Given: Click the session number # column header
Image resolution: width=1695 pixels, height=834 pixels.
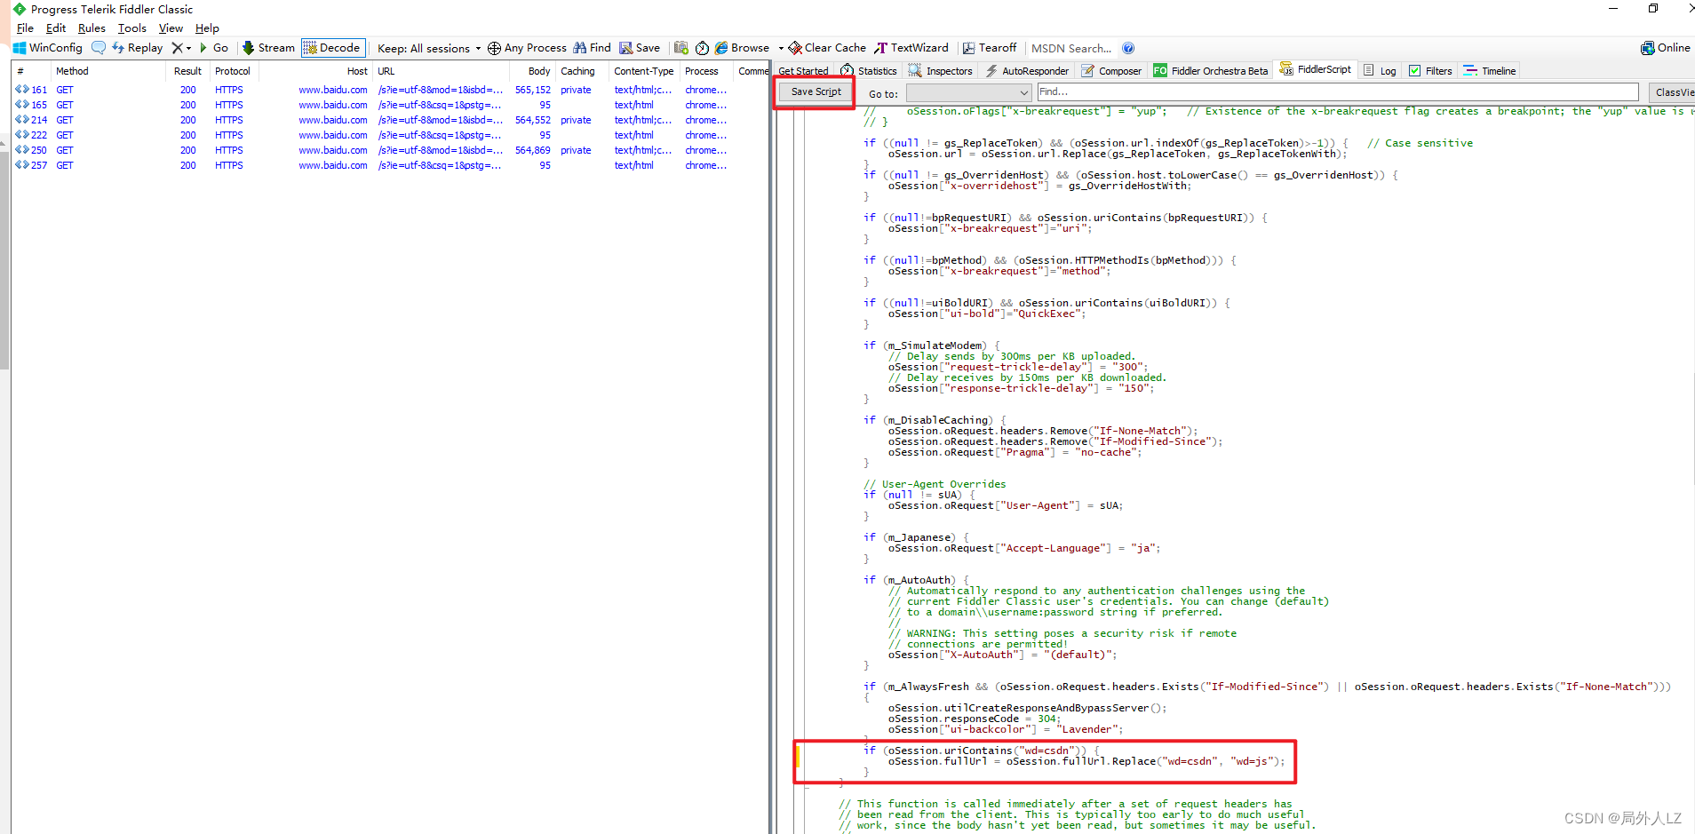Looking at the screenshot, I should click(31, 71).
